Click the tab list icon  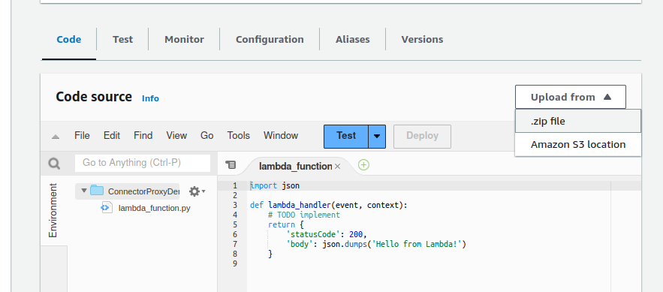coord(231,165)
